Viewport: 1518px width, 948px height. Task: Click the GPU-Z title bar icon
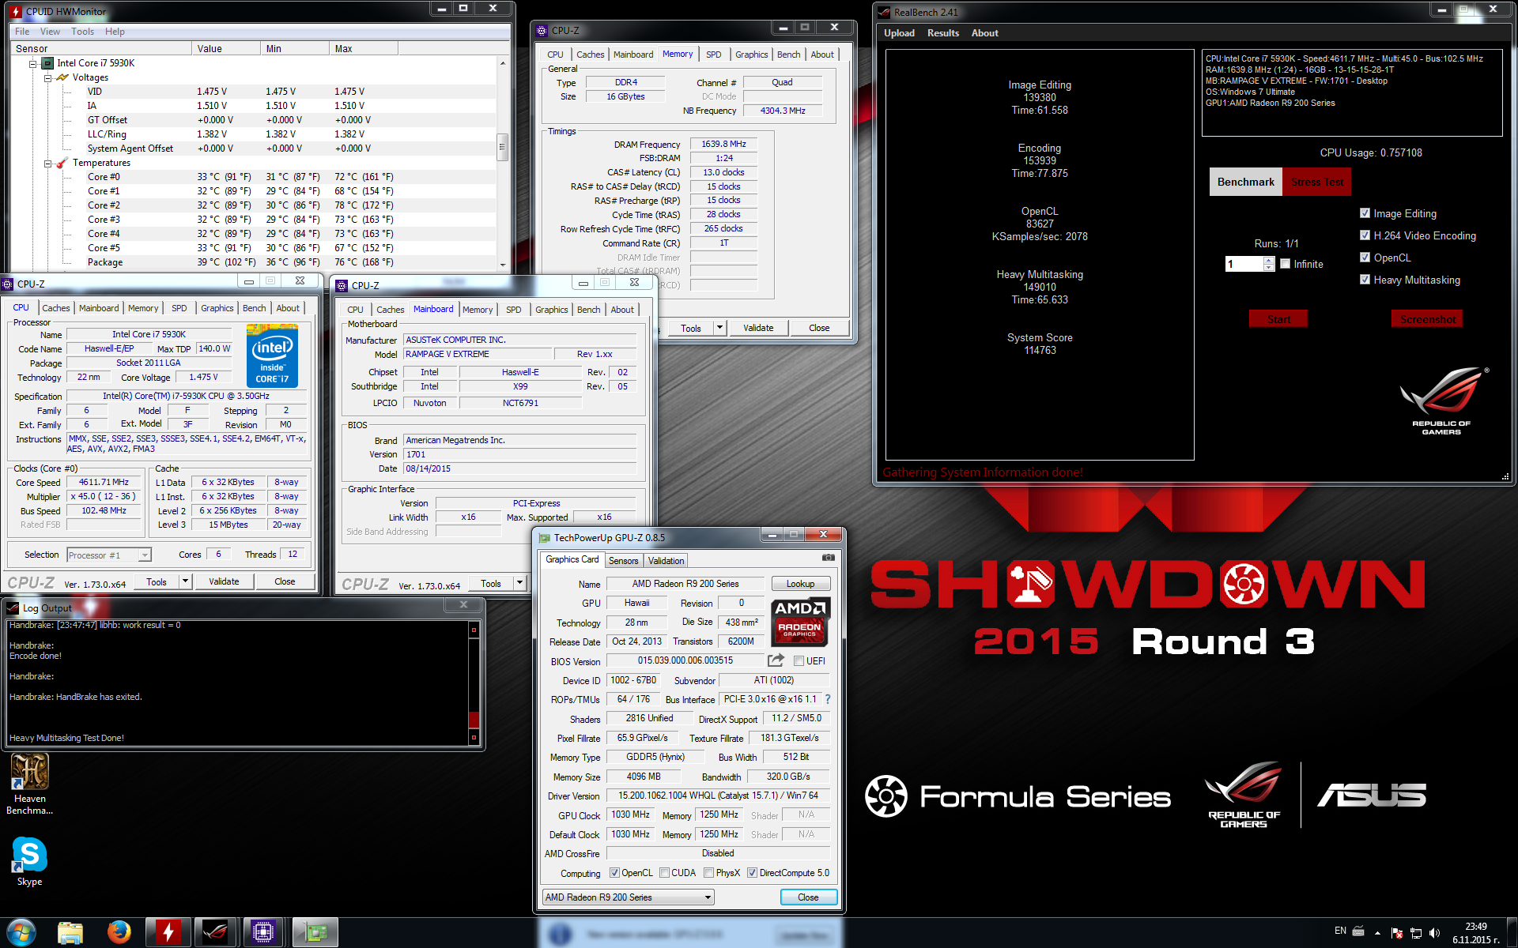[544, 538]
